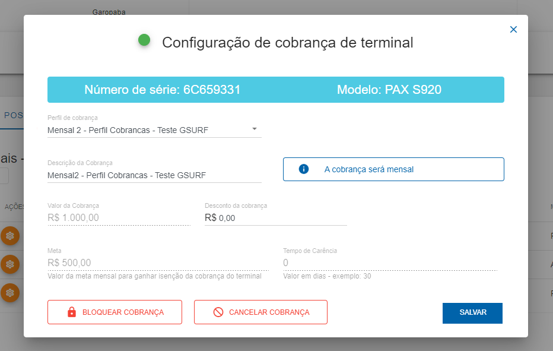Click the BLOQUEAR COBRANÇA button label
The width and height of the screenshot is (553, 351).
(123, 312)
